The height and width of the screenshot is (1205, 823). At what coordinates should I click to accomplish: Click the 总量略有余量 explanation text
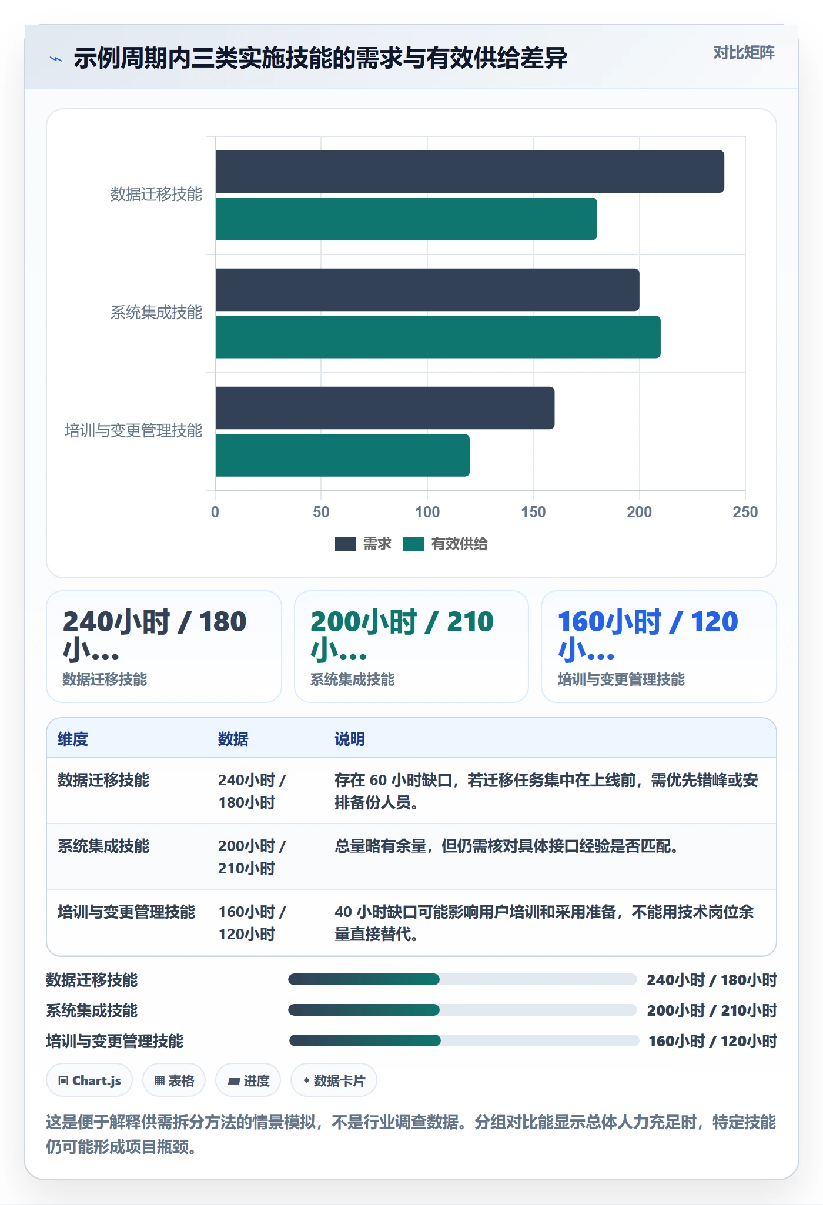(x=507, y=846)
